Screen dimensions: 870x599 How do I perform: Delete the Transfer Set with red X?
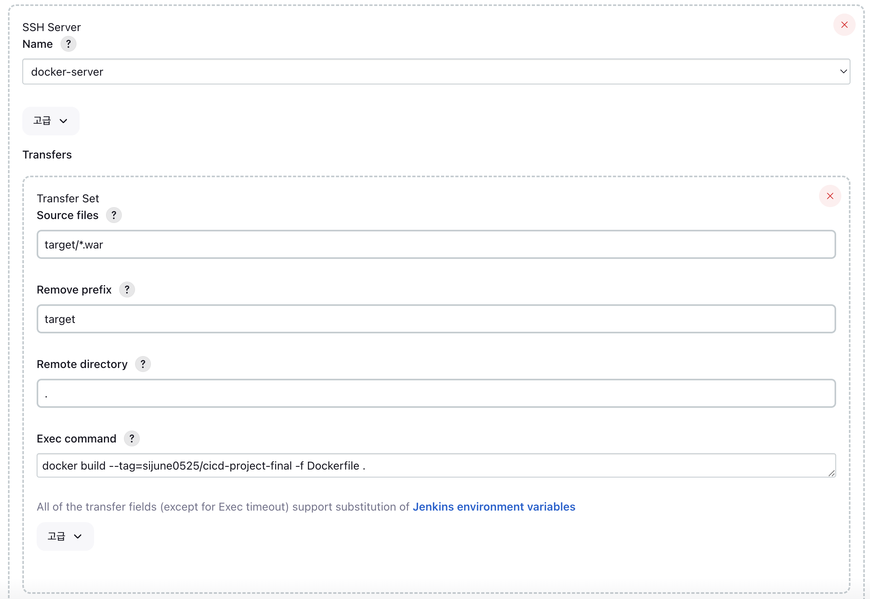(x=830, y=196)
